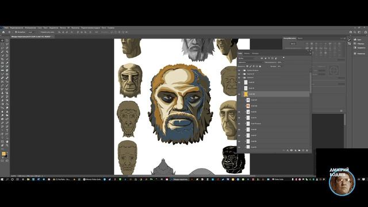The image size is (368, 207).
Task: Open the Фильтр menu
Action: (x=63, y=28)
